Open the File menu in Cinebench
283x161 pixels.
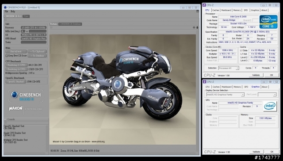click(x=6, y=11)
